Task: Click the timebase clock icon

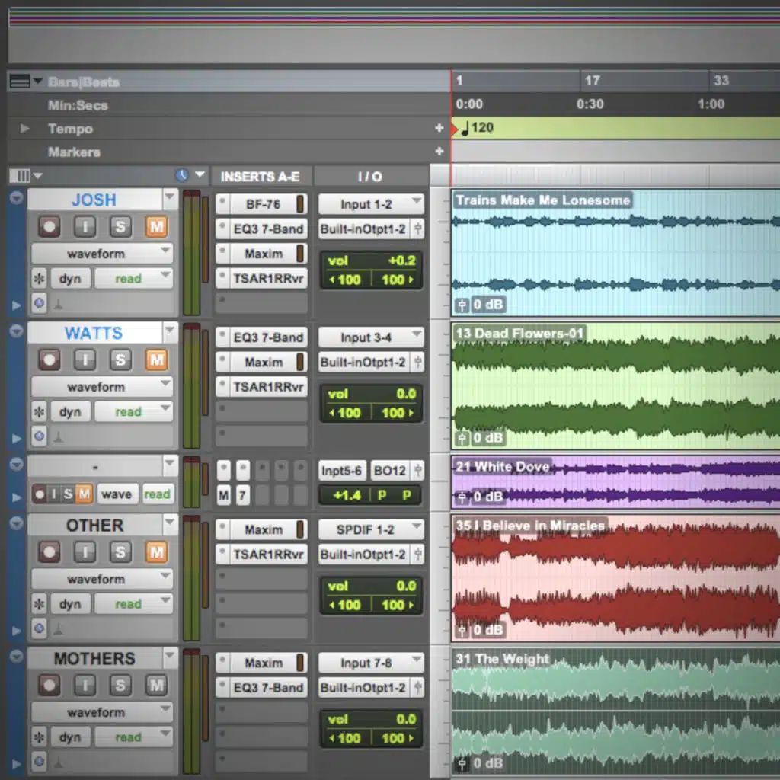Action: [182, 176]
